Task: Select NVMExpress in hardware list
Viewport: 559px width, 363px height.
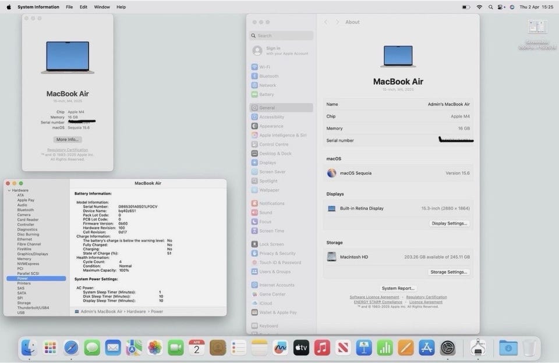Action: [x=28, y=264]
